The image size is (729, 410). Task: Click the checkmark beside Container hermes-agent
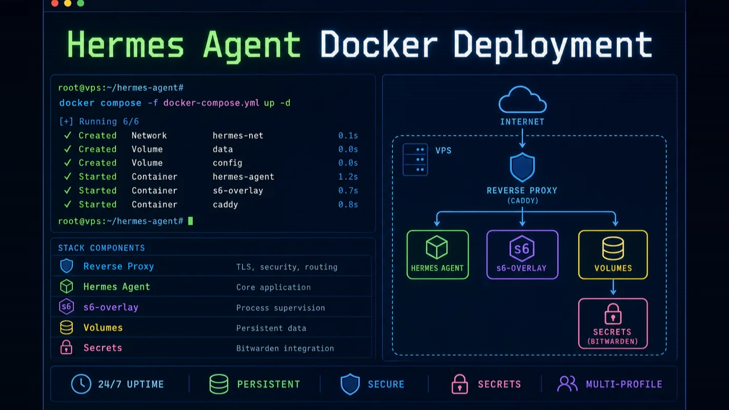(67, 177)
